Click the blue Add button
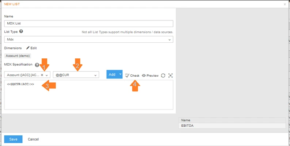290x146 pixels. (x=112, y=74)
